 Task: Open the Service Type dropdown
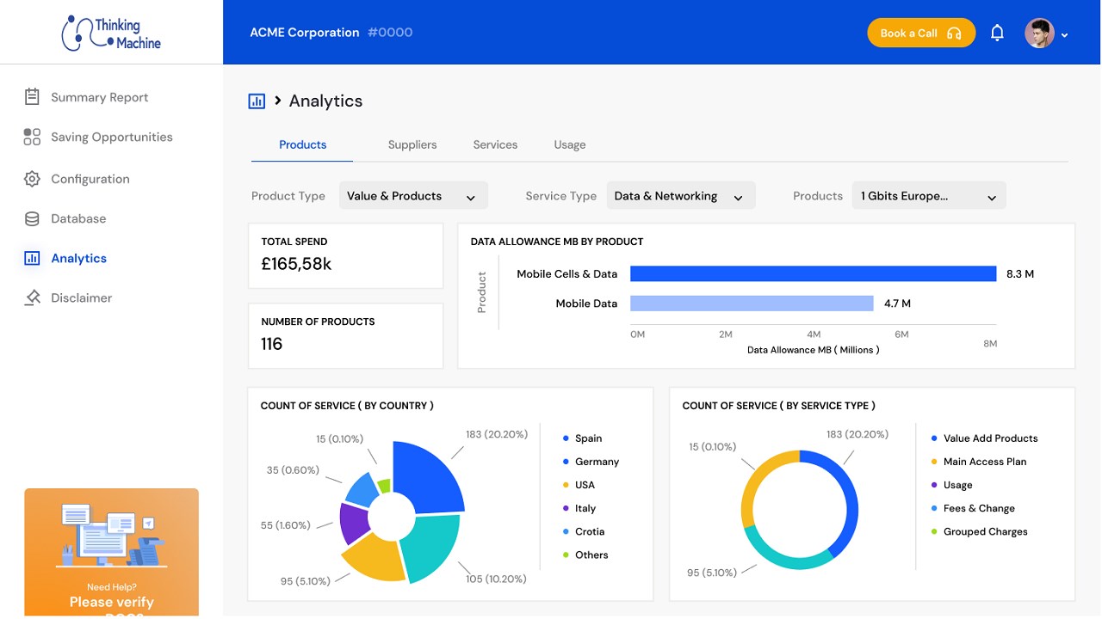(681, 196)
